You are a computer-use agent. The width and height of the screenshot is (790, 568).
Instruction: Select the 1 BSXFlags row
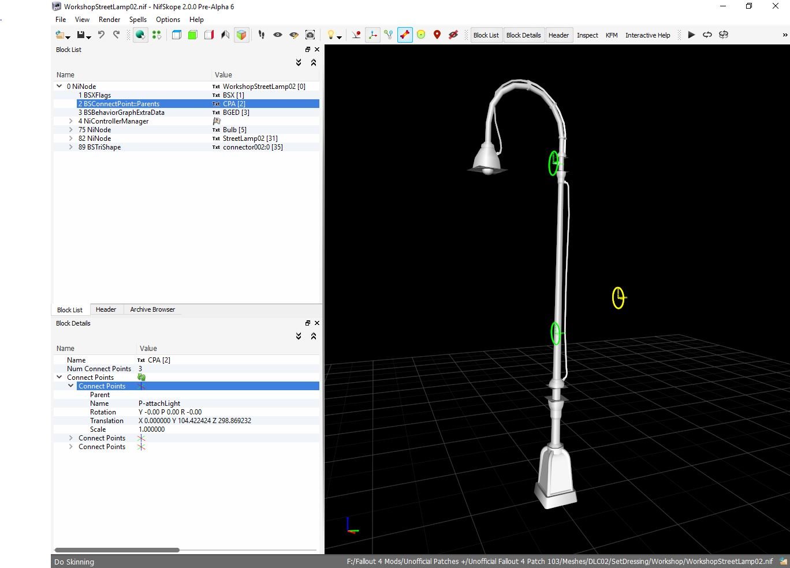(x=186, y=95)
